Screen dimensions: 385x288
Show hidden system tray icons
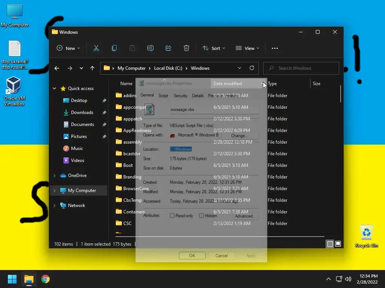328,279
